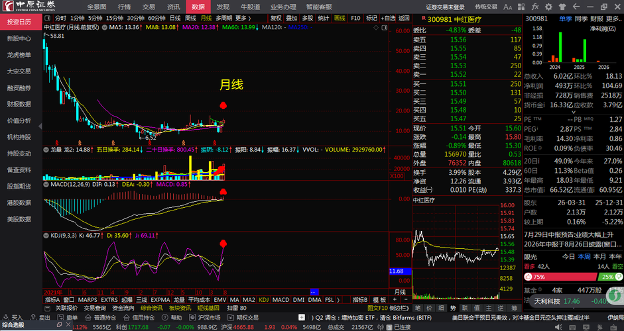
Task: Open the 龙量 indicator dropdown arrow
Action: pos(46,150)
